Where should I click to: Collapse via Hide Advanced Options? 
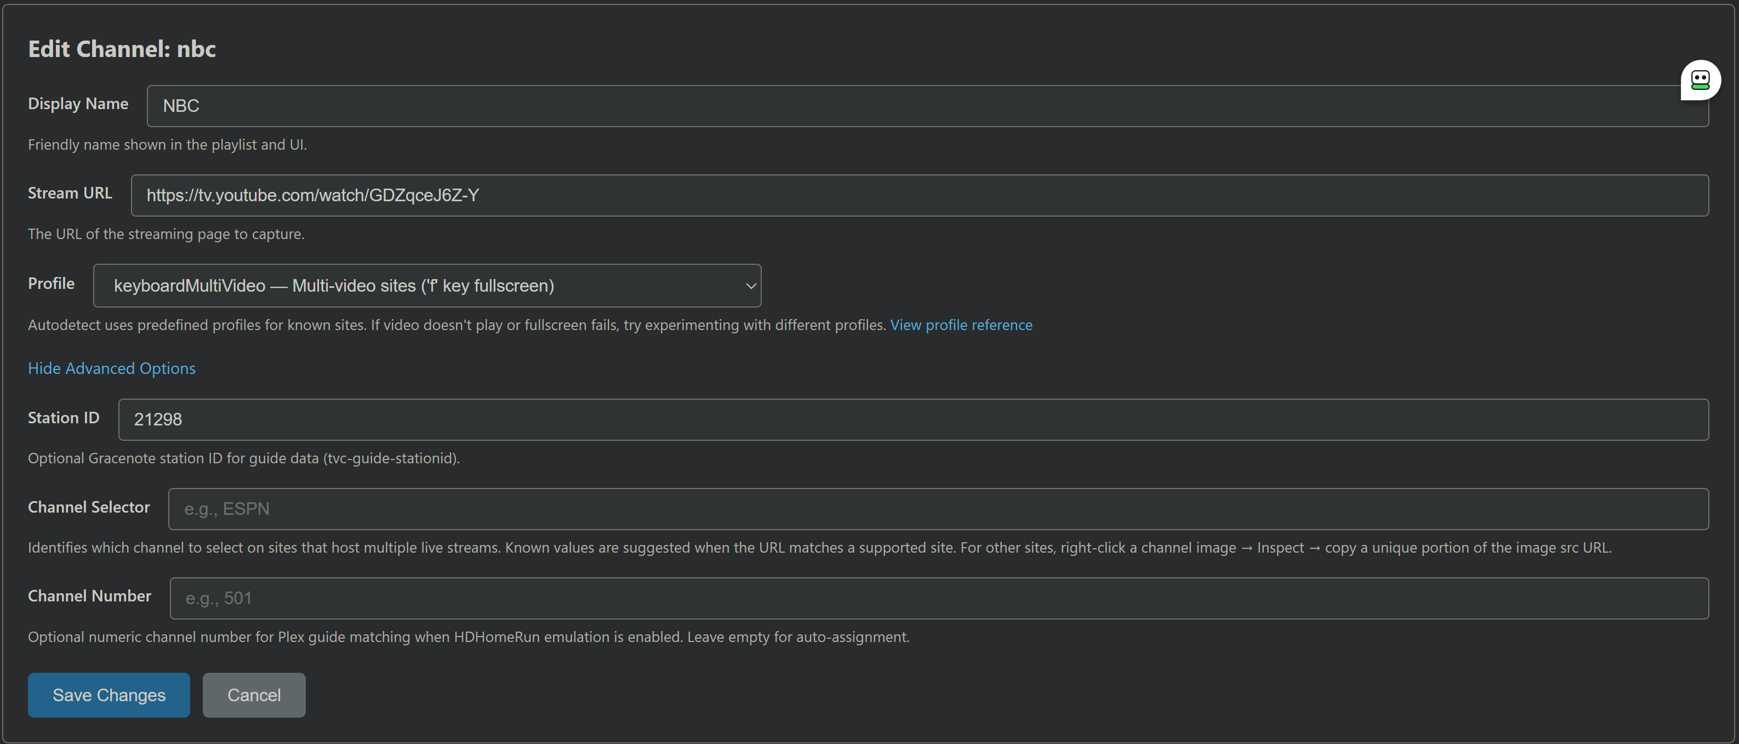click(x=111, y=368)
